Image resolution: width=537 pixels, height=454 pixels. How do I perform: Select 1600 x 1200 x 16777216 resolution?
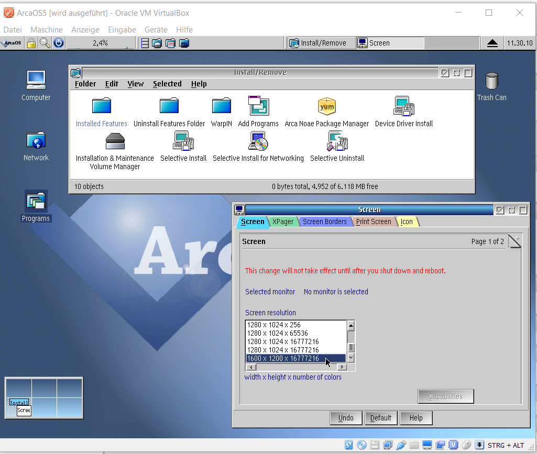click(x=296, y=359)
